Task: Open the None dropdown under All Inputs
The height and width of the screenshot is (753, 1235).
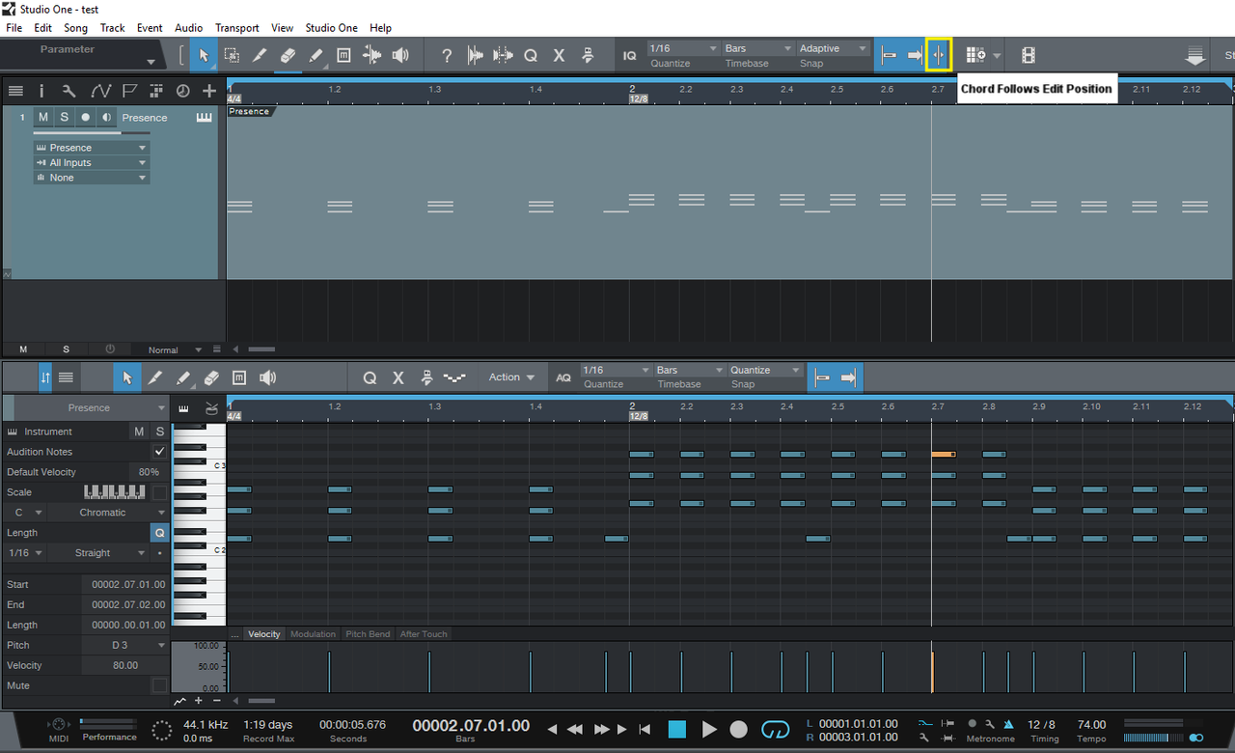Action: point(92,178)
